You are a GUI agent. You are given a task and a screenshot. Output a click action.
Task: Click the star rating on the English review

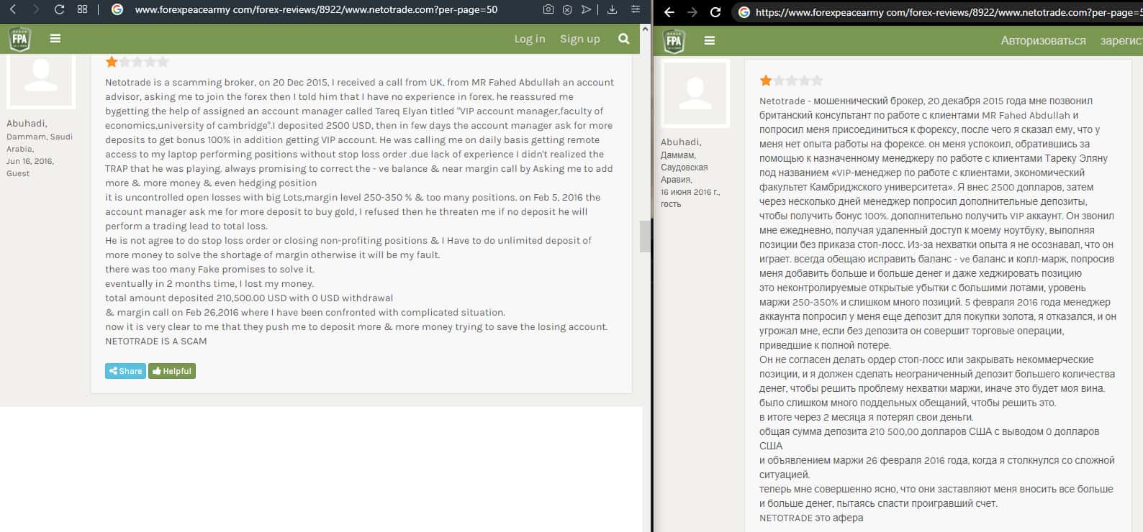click(x=137, y=62)
